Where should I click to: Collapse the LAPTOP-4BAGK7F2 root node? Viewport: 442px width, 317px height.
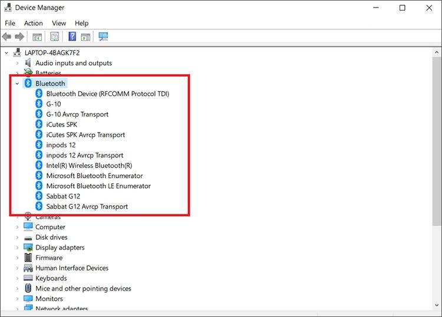6,52
